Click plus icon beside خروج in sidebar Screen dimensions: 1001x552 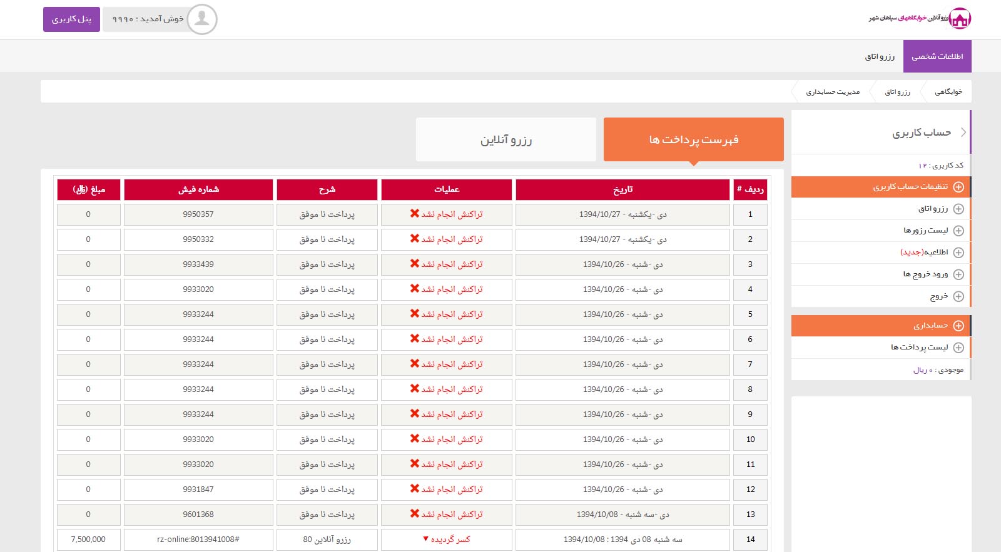tap(958, 296)
